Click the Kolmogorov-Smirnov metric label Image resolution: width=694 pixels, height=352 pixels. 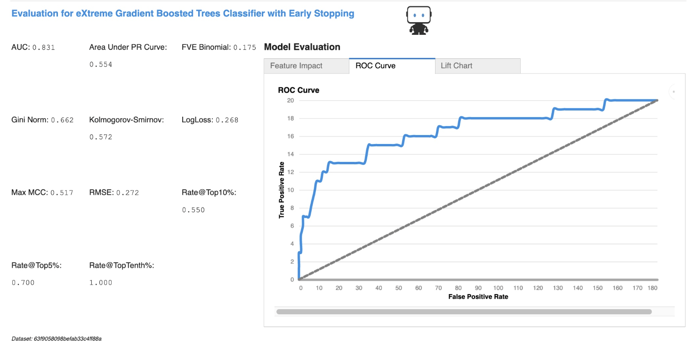(126, 120)
